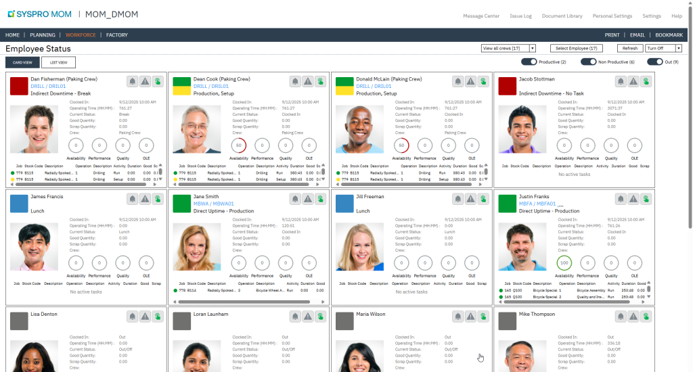Viewport: 693px width, 372px height.
Task: Click the warning triangle on Jane Smith's card
Action: tap(308, 199)
